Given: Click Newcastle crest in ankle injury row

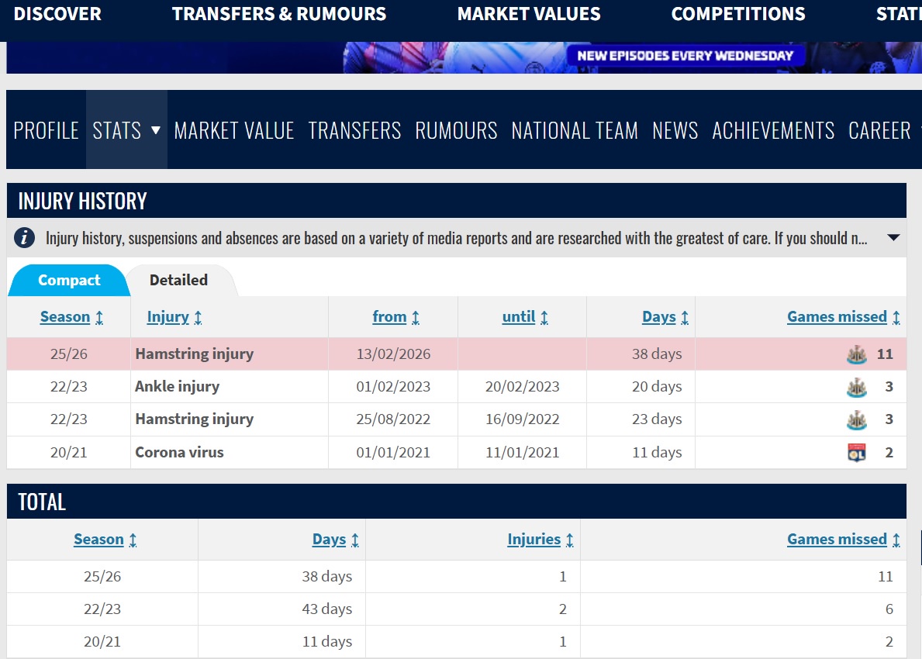Looking at the screenshot, I should [x=856, y=387].
